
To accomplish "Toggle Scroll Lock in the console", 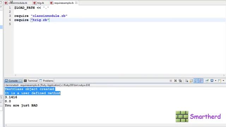I will (x=191, y=81).
